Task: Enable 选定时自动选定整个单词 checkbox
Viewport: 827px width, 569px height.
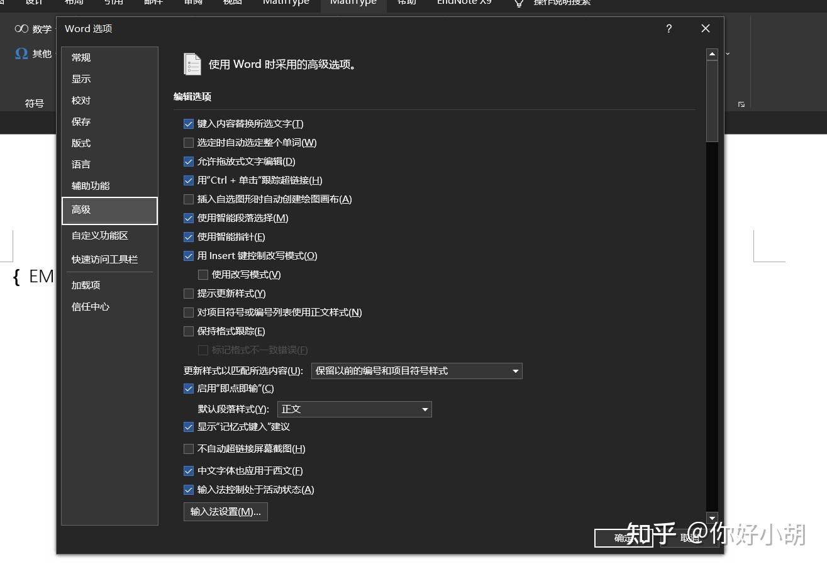Action: click(189, 143)
